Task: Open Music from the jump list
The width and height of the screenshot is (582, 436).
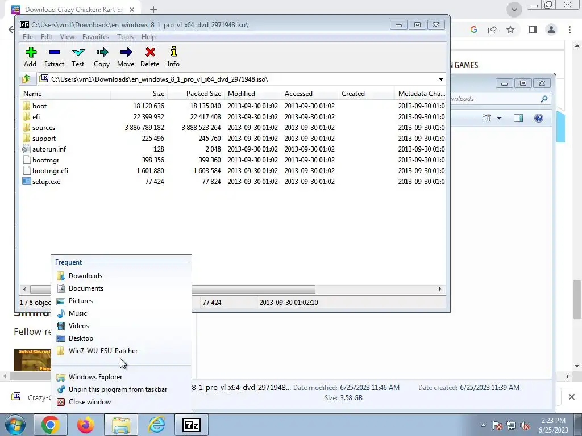Action: tap(122, 313)
